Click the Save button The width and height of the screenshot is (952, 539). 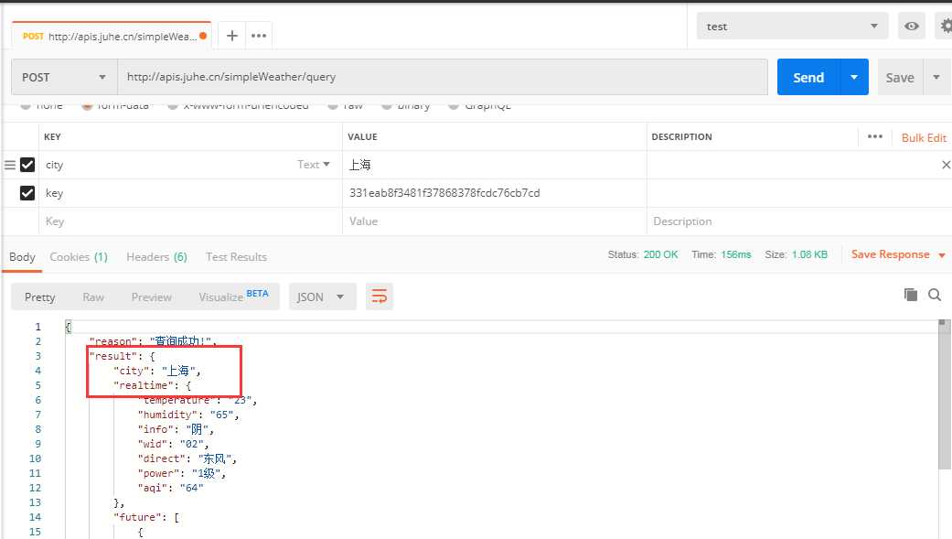click(x=900, y=77)
